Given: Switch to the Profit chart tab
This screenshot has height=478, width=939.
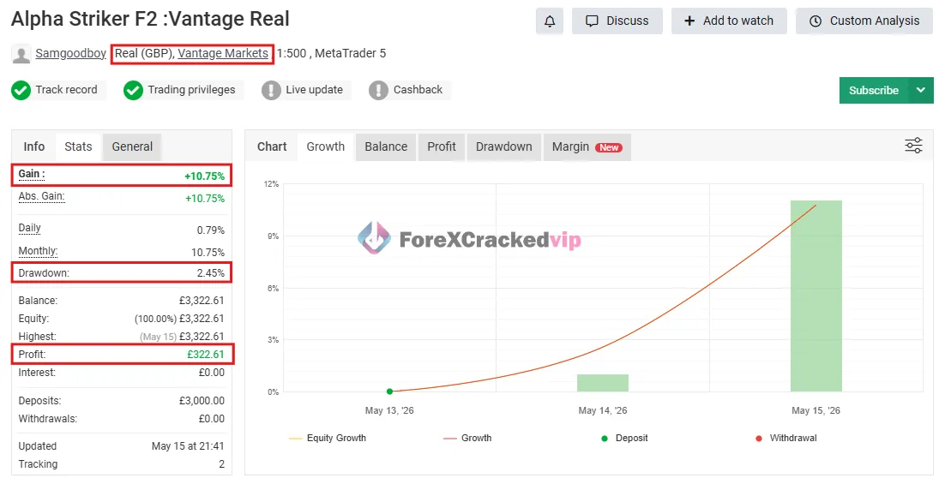Looking at the screenshot, I should (x=442, y=146).
